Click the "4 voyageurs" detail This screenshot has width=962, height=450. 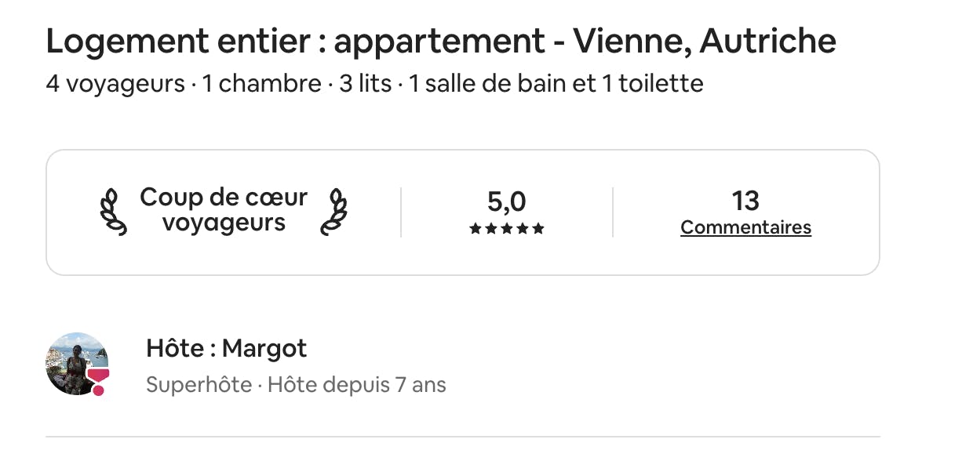pyautogui.click(x=115, y=84)
